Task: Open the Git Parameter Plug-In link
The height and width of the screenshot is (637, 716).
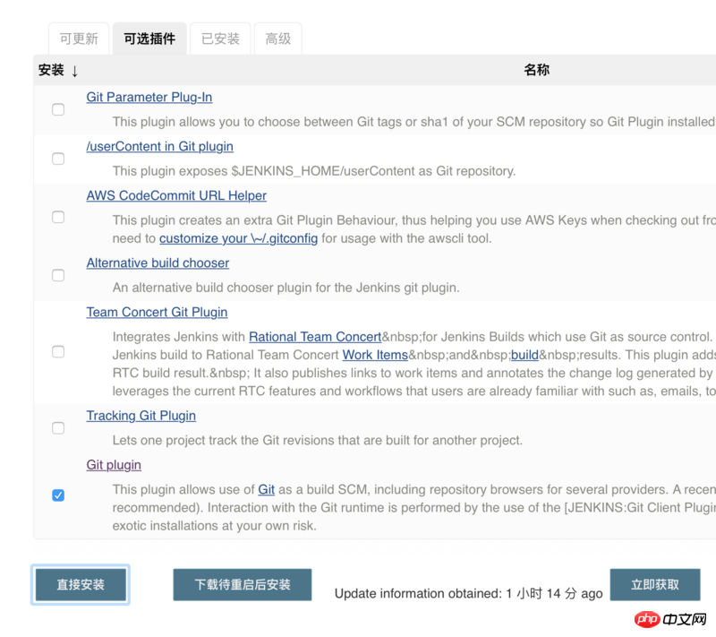Action: pyautogui.click(x=149, y=97)
